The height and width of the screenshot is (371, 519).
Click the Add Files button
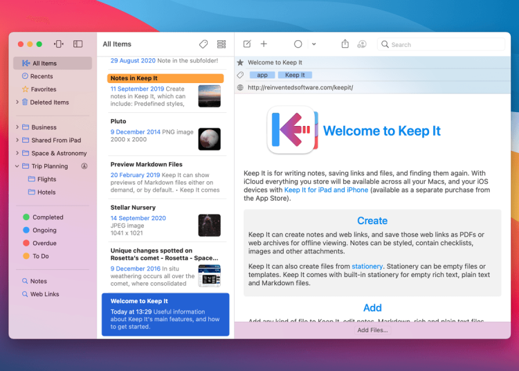click(x=372, y=330)
